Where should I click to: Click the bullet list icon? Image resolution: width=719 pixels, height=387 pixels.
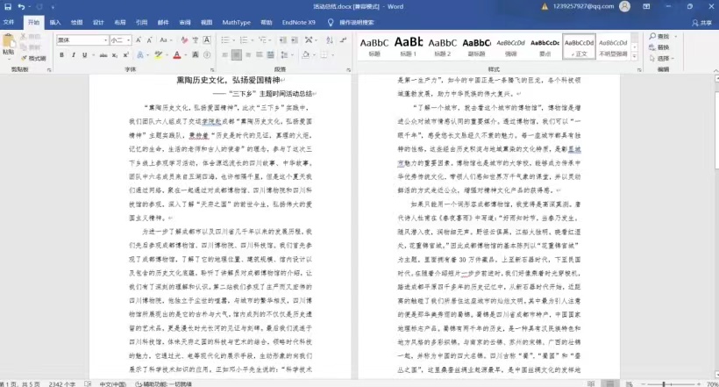point(225,40)
